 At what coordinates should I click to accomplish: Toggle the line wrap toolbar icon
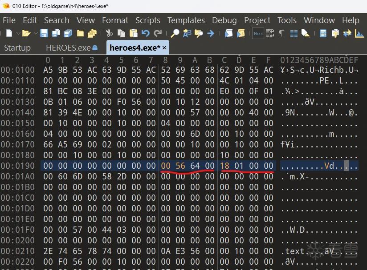[x=270, y=33]
